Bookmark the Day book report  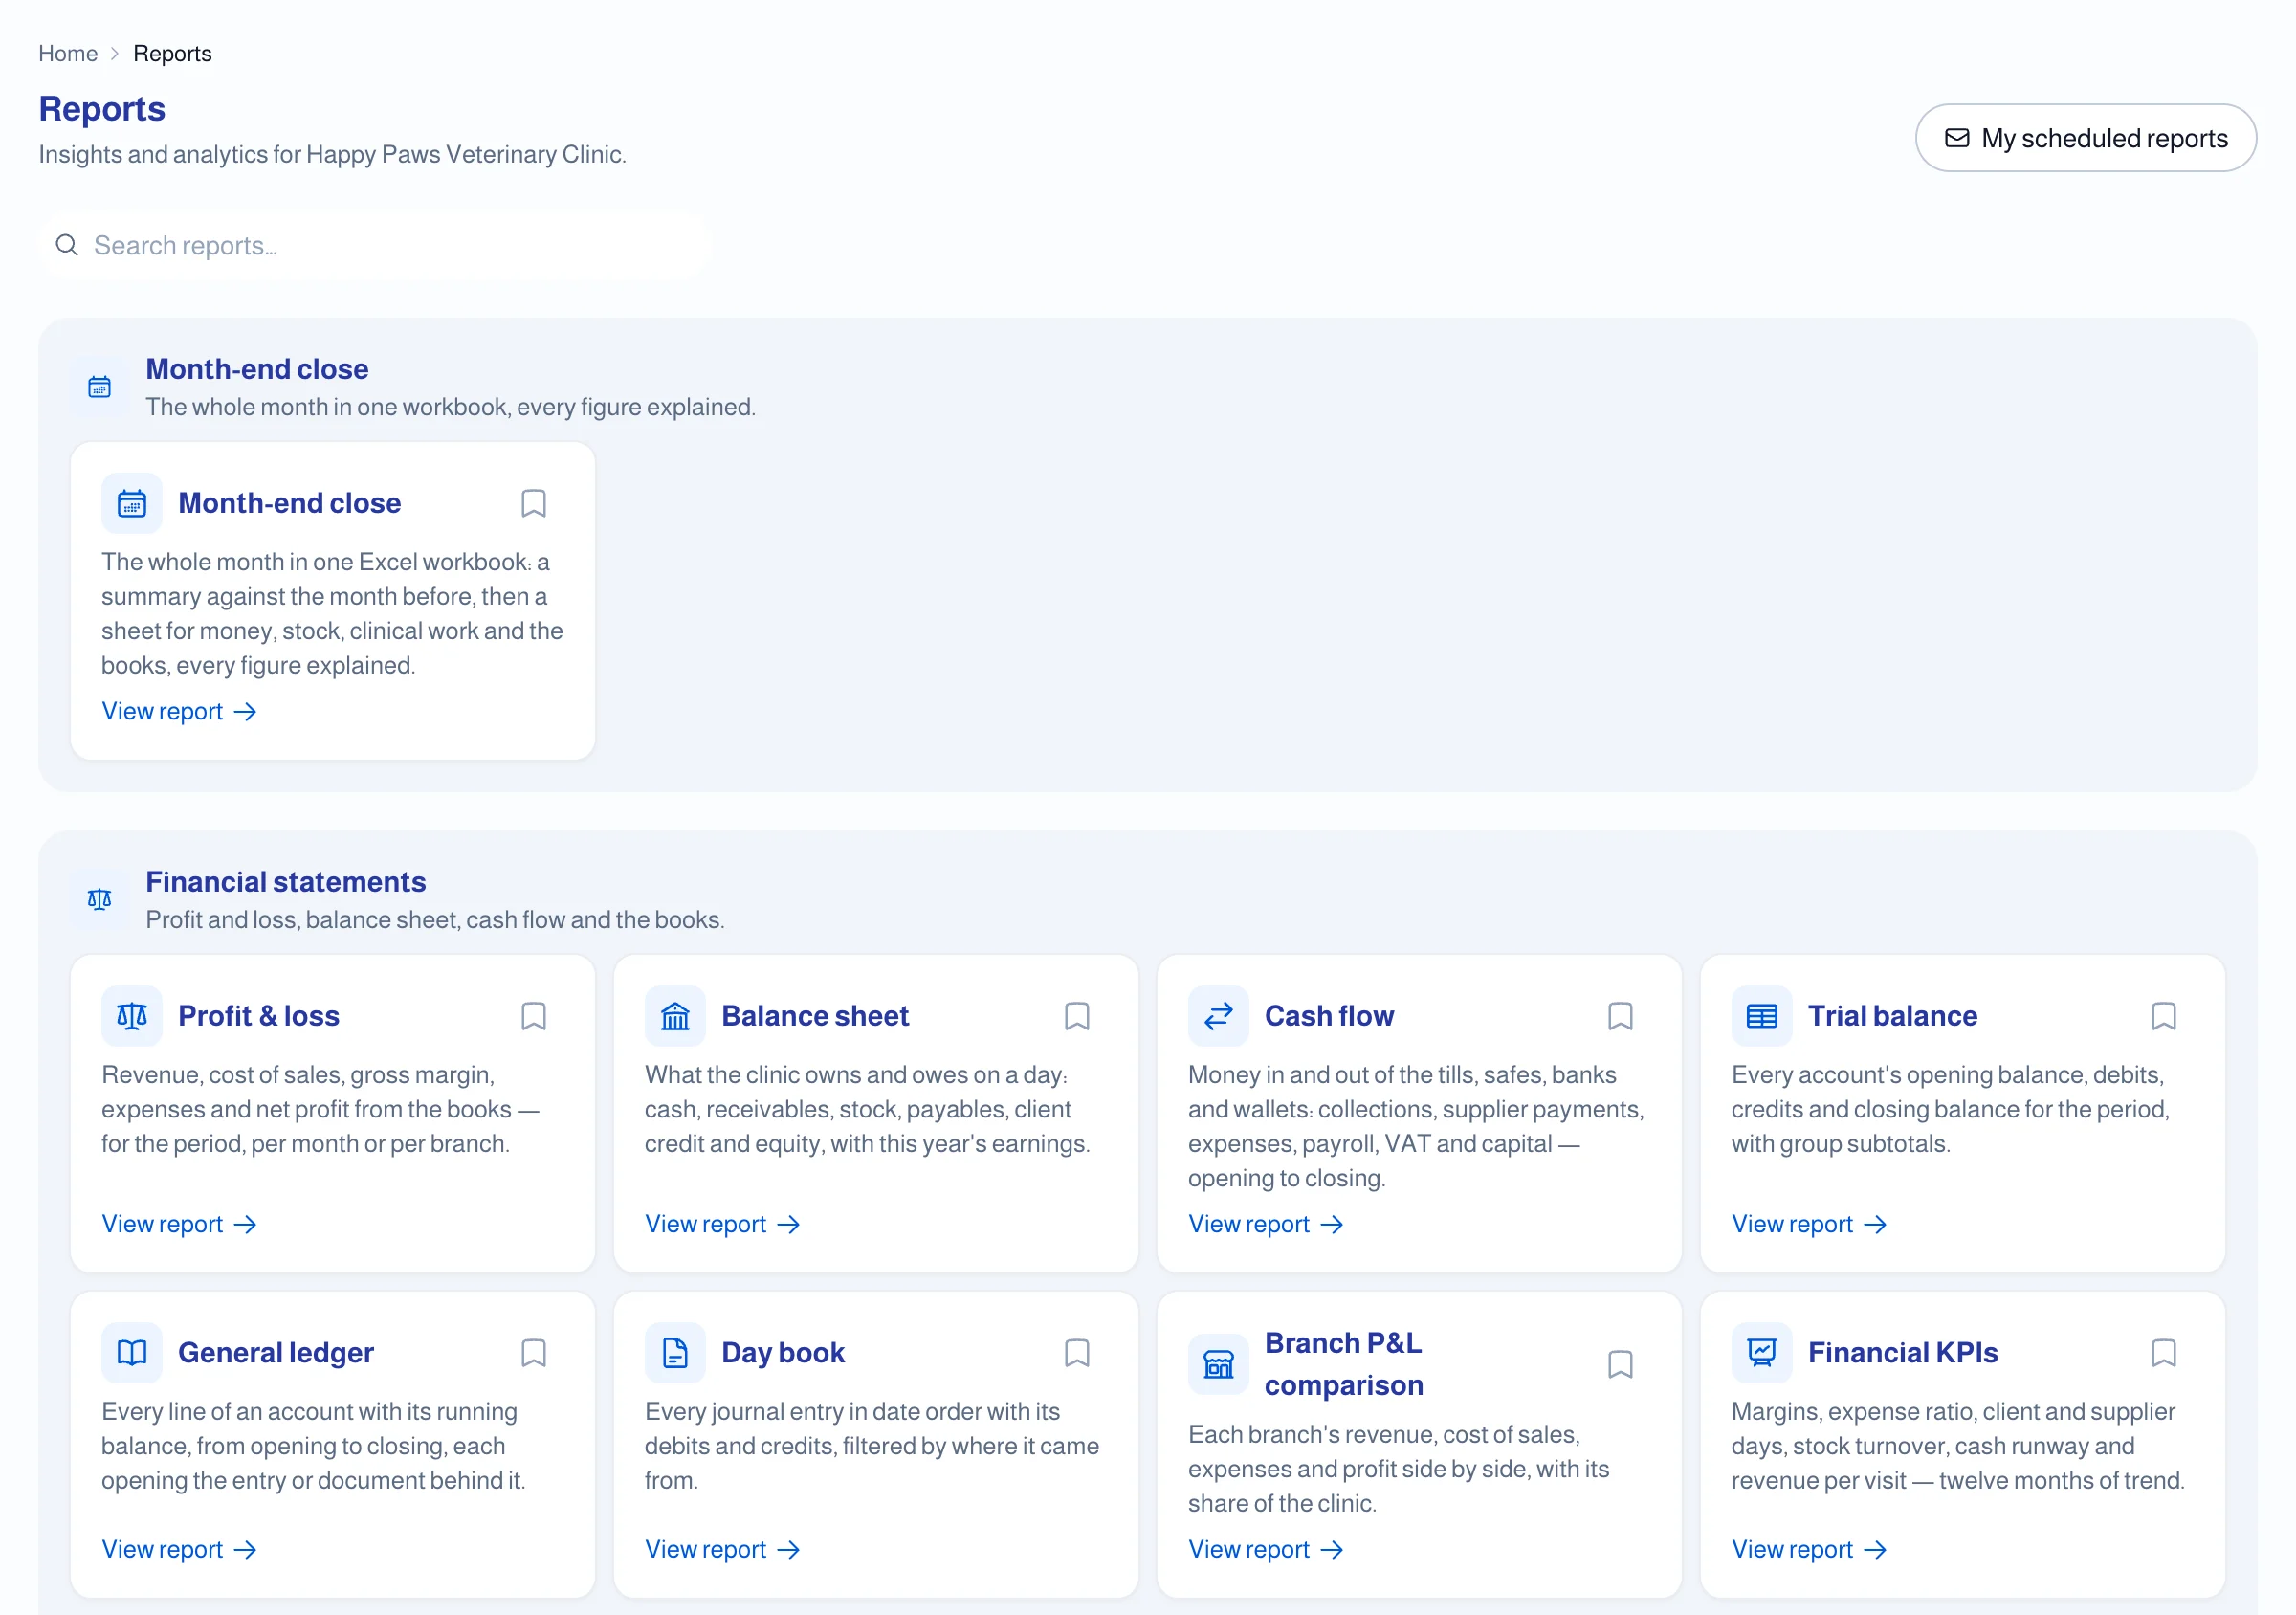(x=1077, y=1353)
